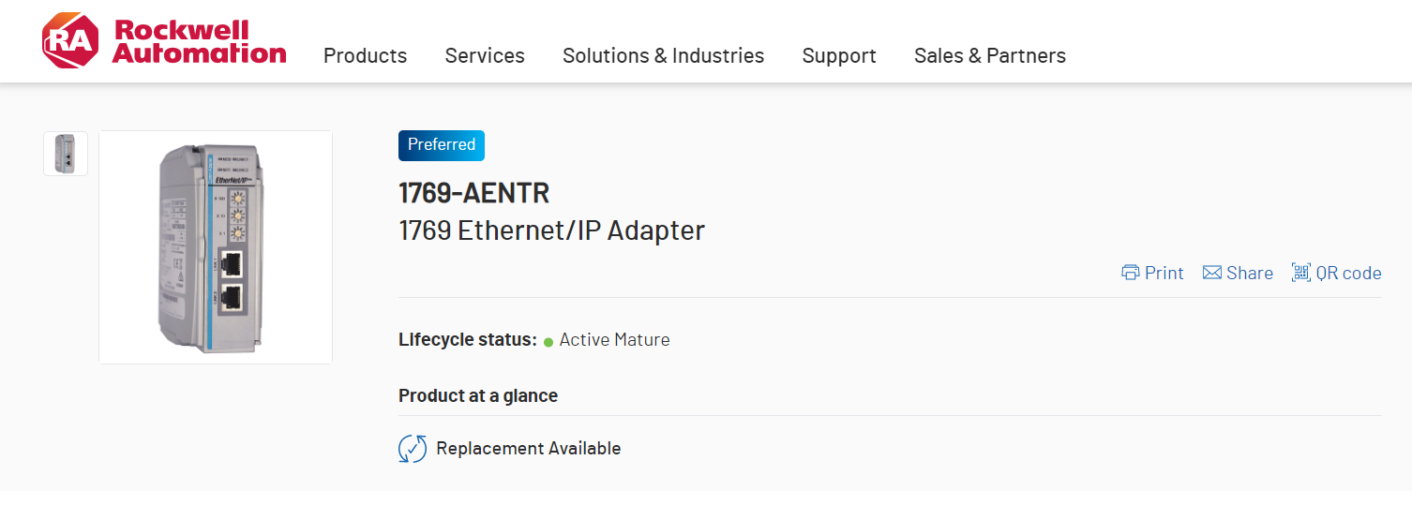Open the Sales & Partners menu
Viewport: 1412px width, 505px height.
tap(989, 56)
